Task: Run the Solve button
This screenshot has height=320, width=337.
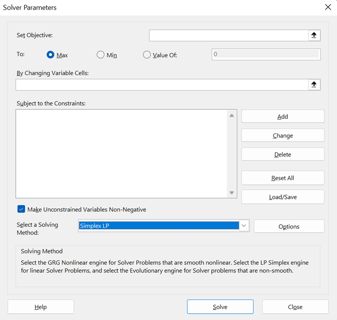Action: click(x=220, y=307)
